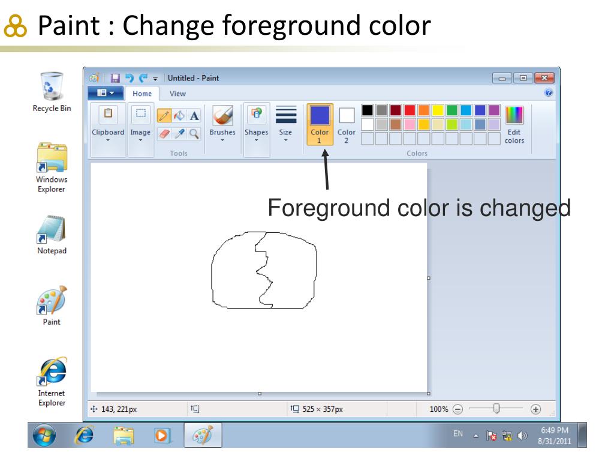Click the Undo arrow in the title bar
614x461 pixels.
[130, 78]
